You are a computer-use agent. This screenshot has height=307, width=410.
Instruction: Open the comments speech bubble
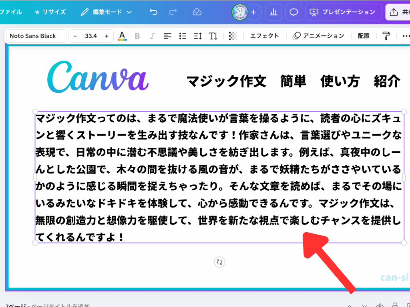pos(293,12)
